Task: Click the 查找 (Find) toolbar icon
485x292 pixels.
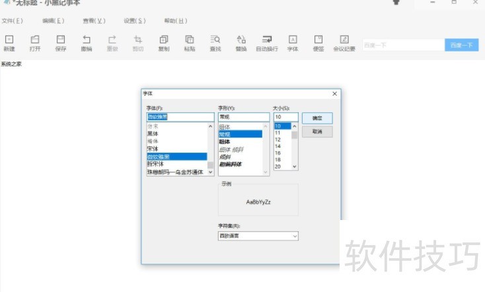Action: [215, 43]
